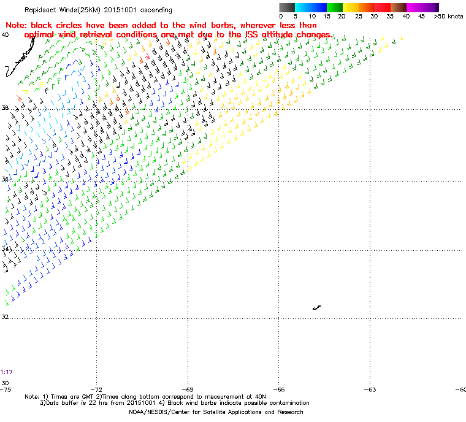The width and height of the screenshot is (466, 422).
Task: Click the longitude label '-75'
Action: pos(6,389)
